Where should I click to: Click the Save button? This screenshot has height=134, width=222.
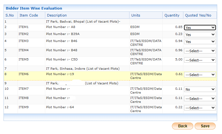click(x=205, y=126)
